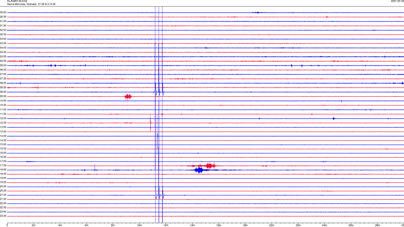Select the 10:00 trace label
Screen dimensions: 404x227
click(x=3, y=100)
